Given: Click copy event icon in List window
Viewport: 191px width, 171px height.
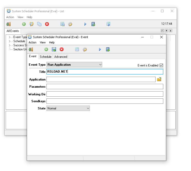Looking at the screenshot, I should pos(39,24).
